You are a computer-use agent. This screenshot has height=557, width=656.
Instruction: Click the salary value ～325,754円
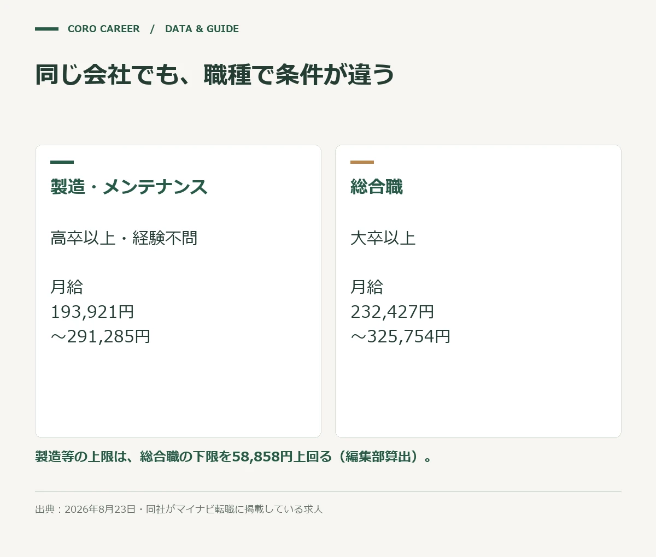pos(401,336)
